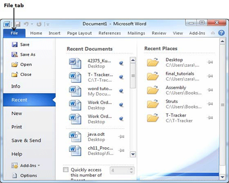Choose Save & Send option
Viewport: 229px width, 183px height.
point(26,140)
